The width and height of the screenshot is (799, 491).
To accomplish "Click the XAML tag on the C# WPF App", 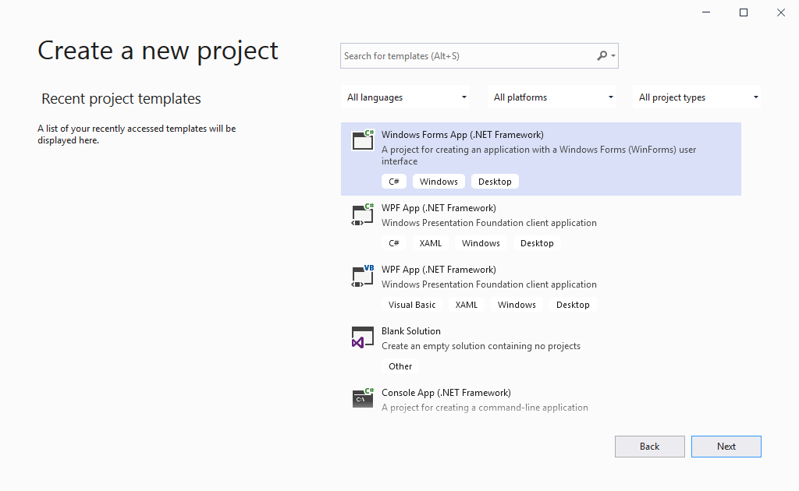I will click(431, 243).
